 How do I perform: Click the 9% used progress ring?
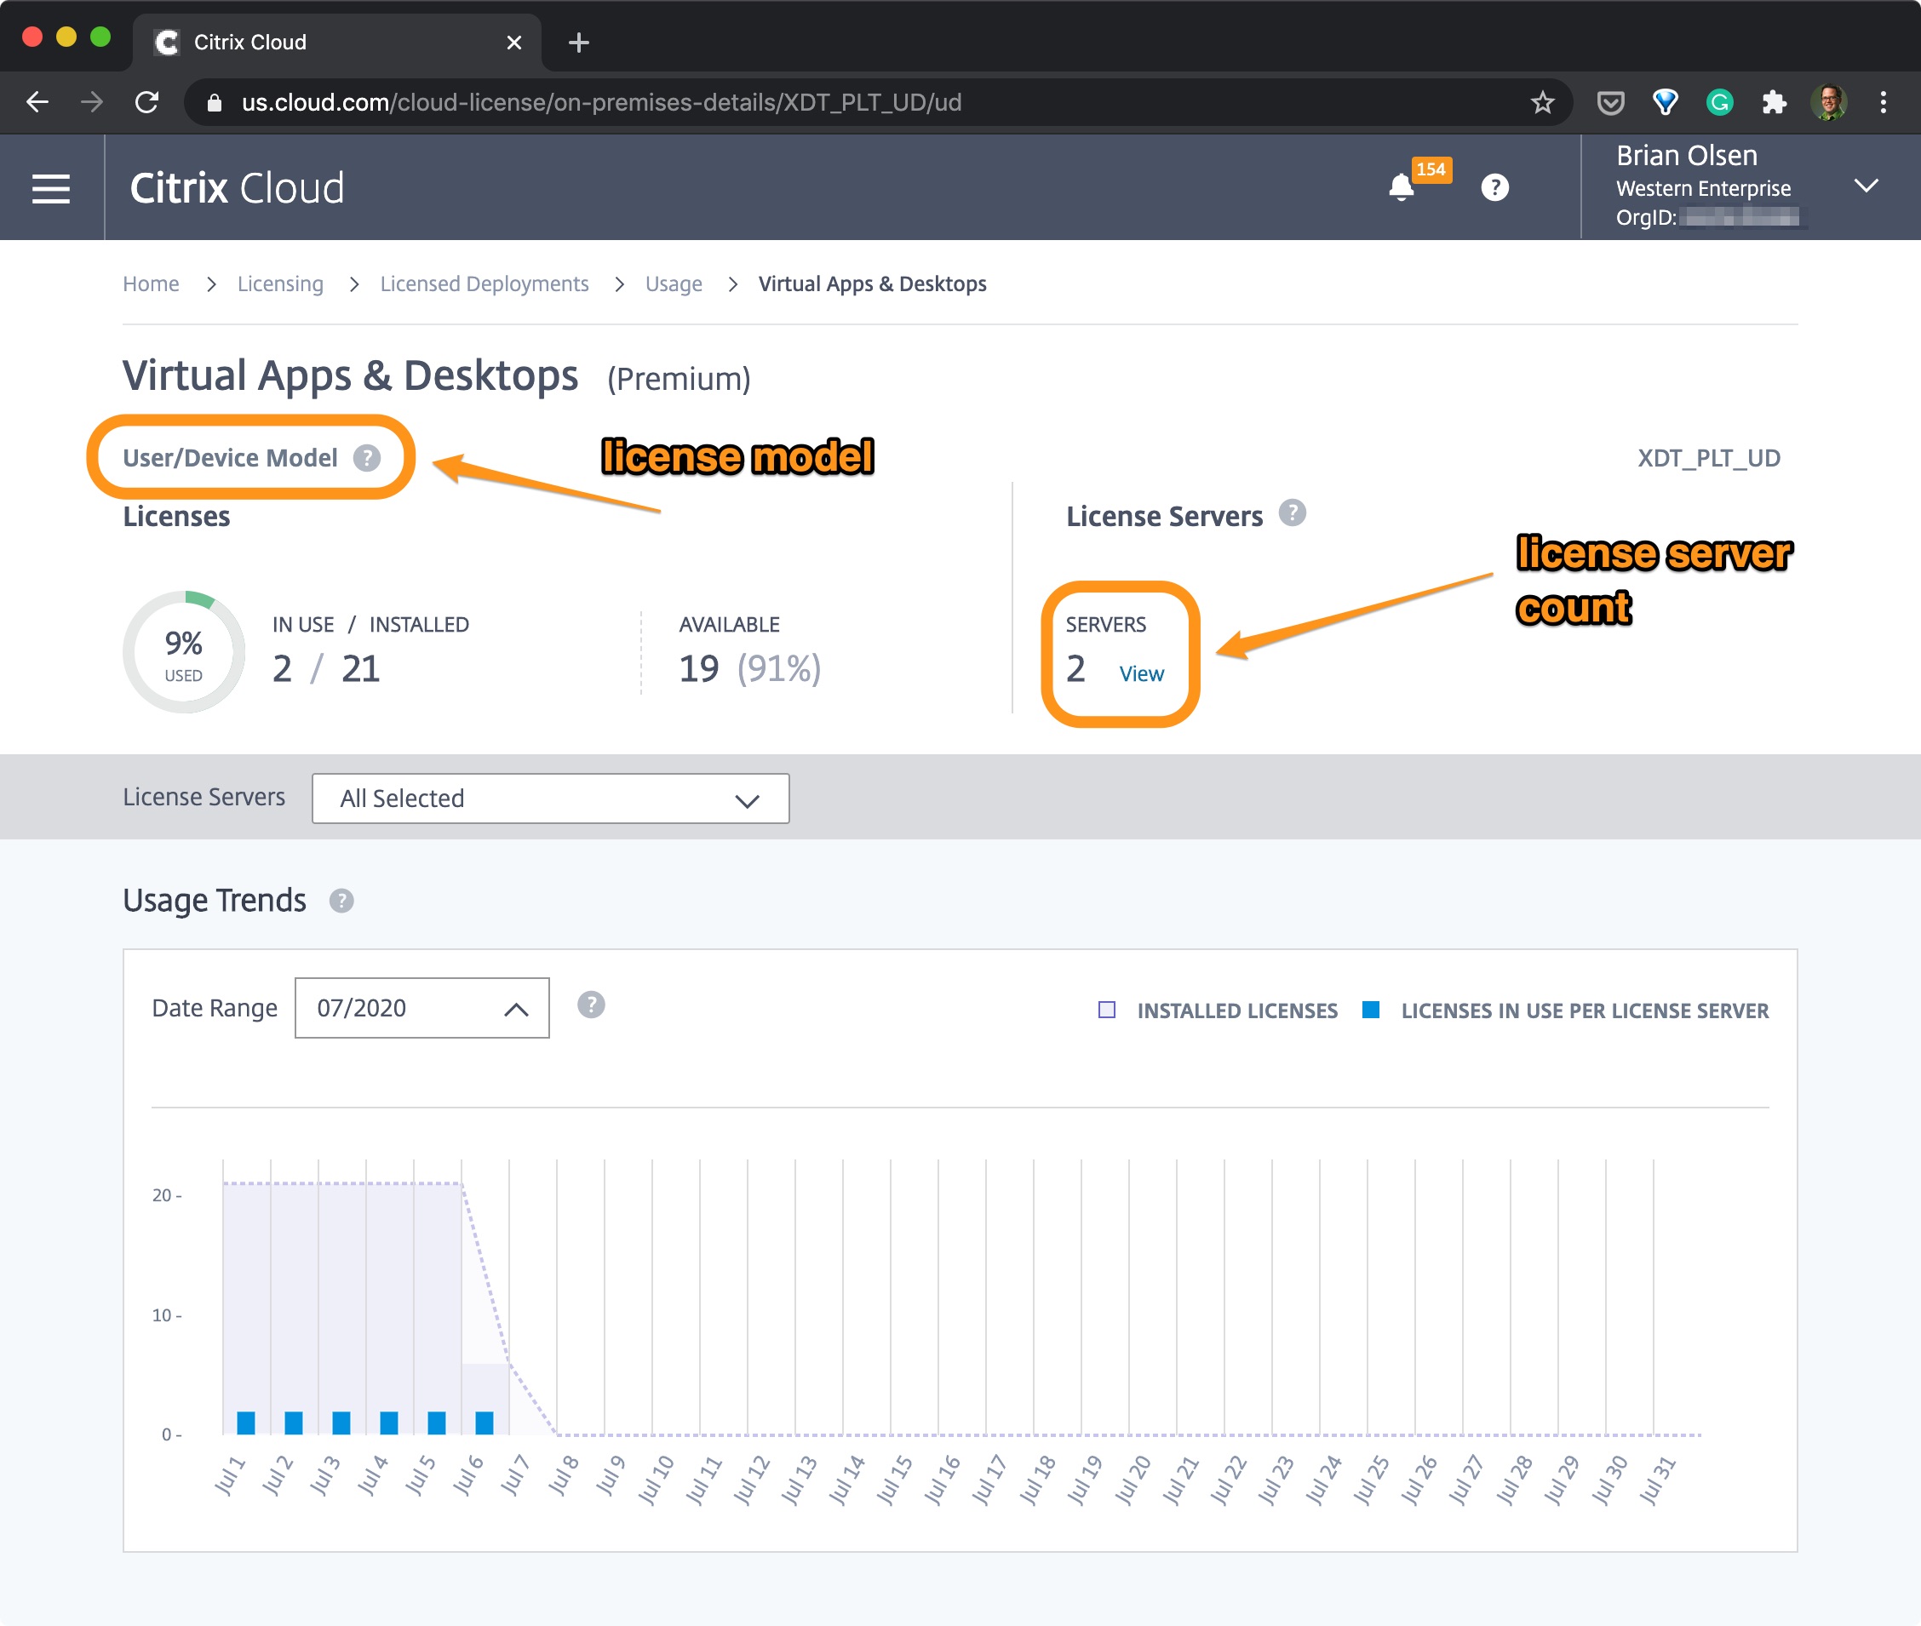coord(183,652)
